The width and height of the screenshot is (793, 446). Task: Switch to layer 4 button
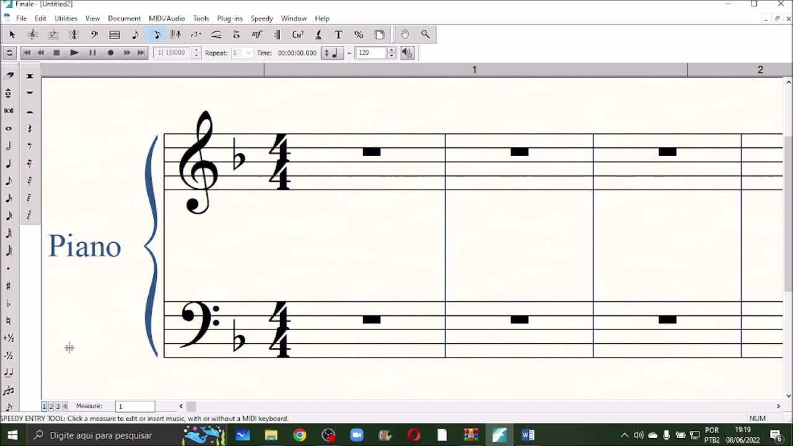[64, 406]
